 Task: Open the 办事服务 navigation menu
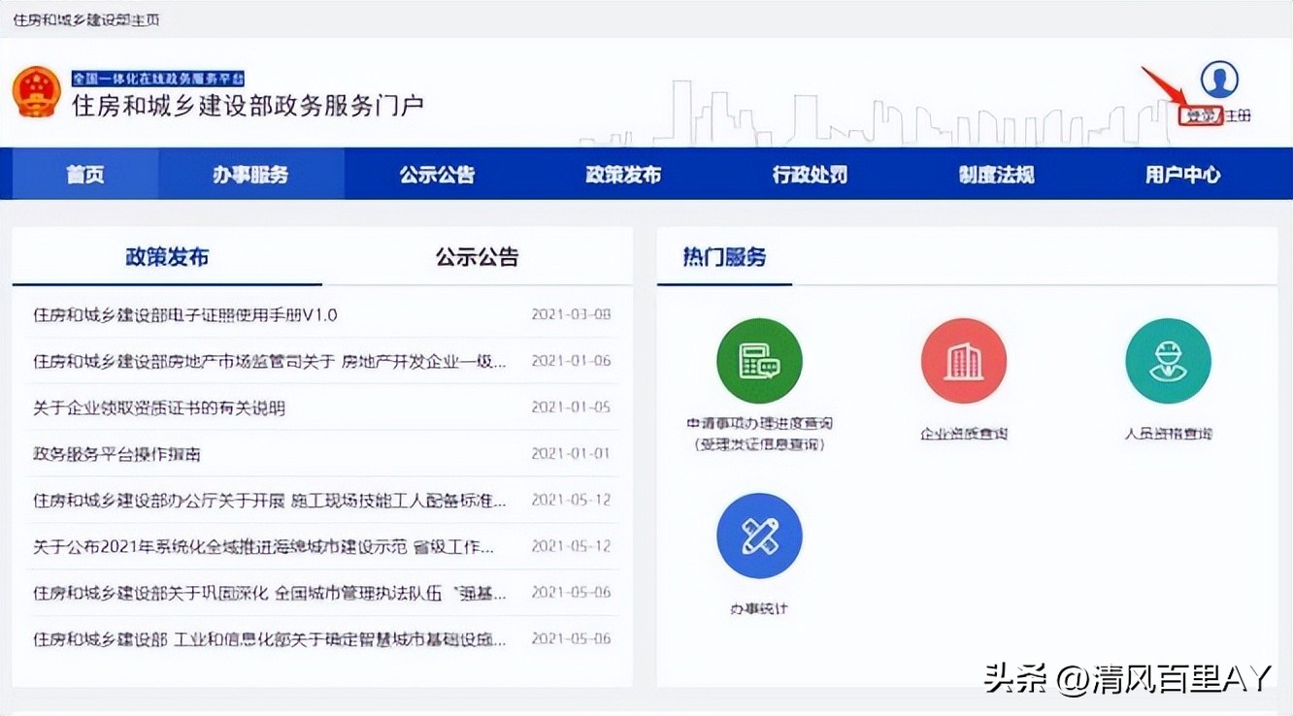(x=254, y=174)
